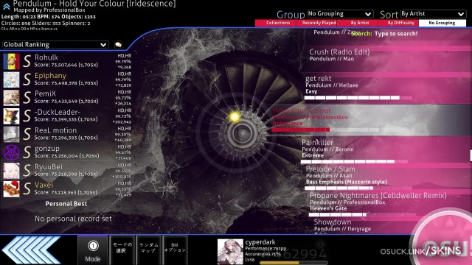Click the level progress bar under cyperdark
The image size is (472, 265).
click(x=294, y=263)
